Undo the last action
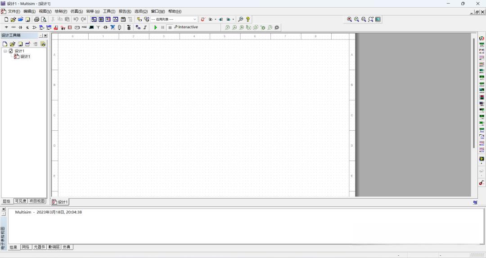This screenshot has height=258, width=486. pos(76,19)
